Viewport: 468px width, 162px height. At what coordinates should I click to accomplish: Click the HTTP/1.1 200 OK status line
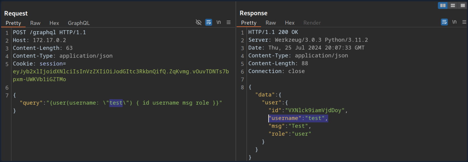point(273,32)
